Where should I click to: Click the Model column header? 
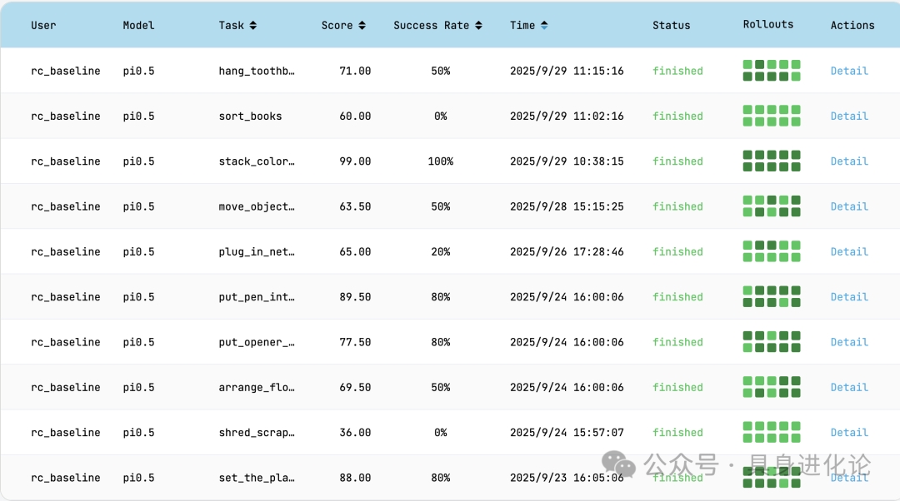coord(138,26)
